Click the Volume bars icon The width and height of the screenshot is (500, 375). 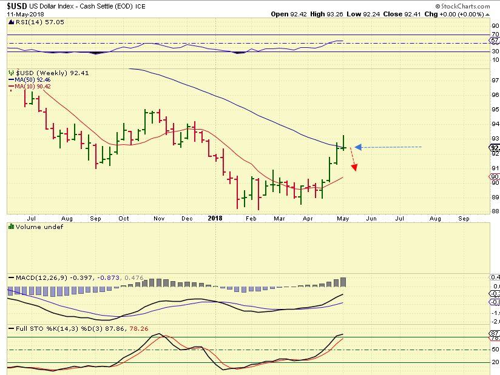(11, 227)
